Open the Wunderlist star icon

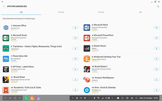click(x=6, y=90)
